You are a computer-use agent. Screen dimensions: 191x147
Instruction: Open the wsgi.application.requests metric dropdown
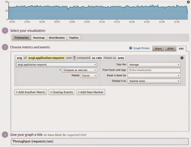pos(57,65)
